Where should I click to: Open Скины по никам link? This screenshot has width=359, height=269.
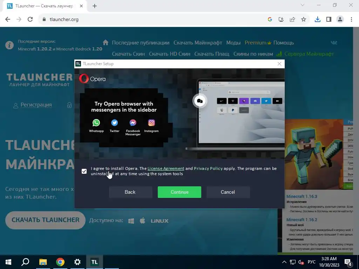point(253,54)
